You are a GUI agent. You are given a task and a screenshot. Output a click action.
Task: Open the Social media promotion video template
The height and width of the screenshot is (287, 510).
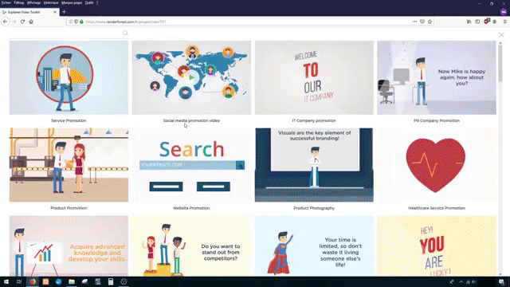click(191, 77)
